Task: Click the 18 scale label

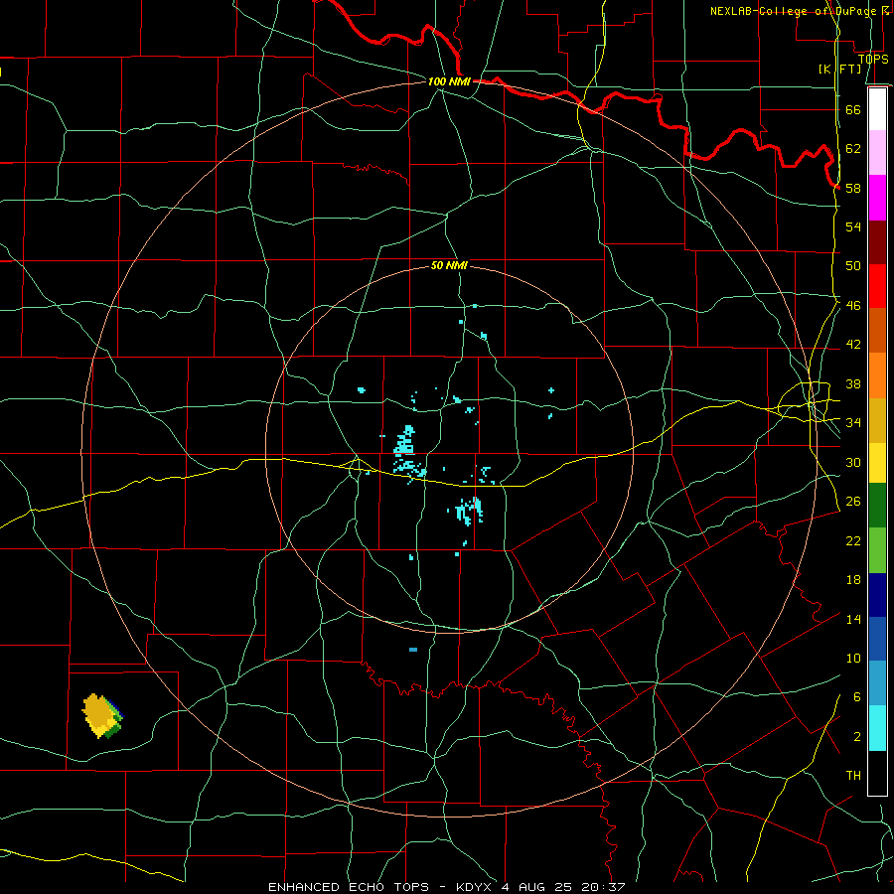Action: coord(853,580)
